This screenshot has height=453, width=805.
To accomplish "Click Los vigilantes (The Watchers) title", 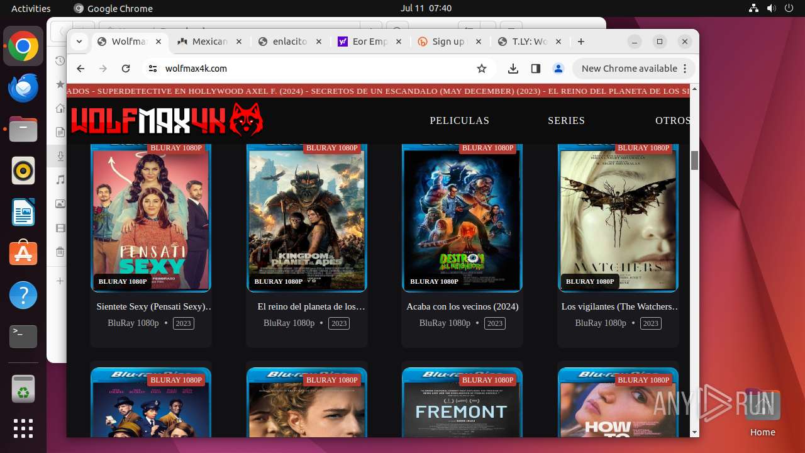I will coord(621,307).
